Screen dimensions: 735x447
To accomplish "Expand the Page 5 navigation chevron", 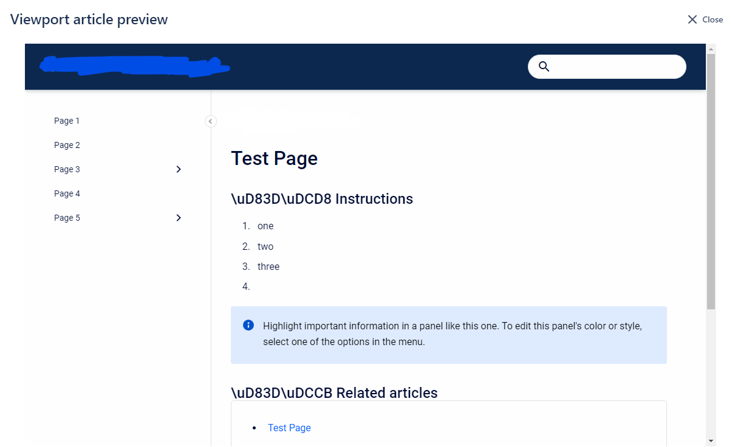I will click(x=178, y=218).
